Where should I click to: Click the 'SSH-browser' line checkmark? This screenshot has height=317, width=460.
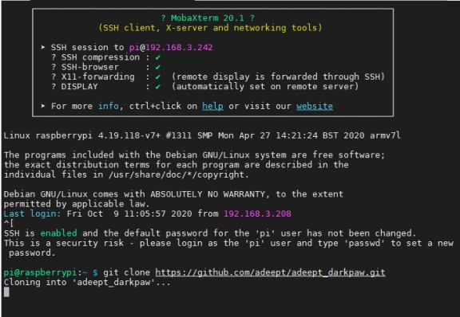[x=158, y=68]
